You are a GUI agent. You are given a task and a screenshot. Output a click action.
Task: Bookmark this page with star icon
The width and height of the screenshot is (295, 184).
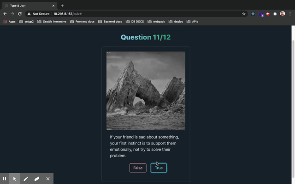tap(244, 14)
